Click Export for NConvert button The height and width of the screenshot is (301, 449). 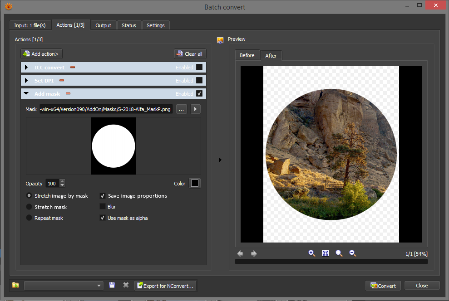pyautogui.click(x=165, y=286)
